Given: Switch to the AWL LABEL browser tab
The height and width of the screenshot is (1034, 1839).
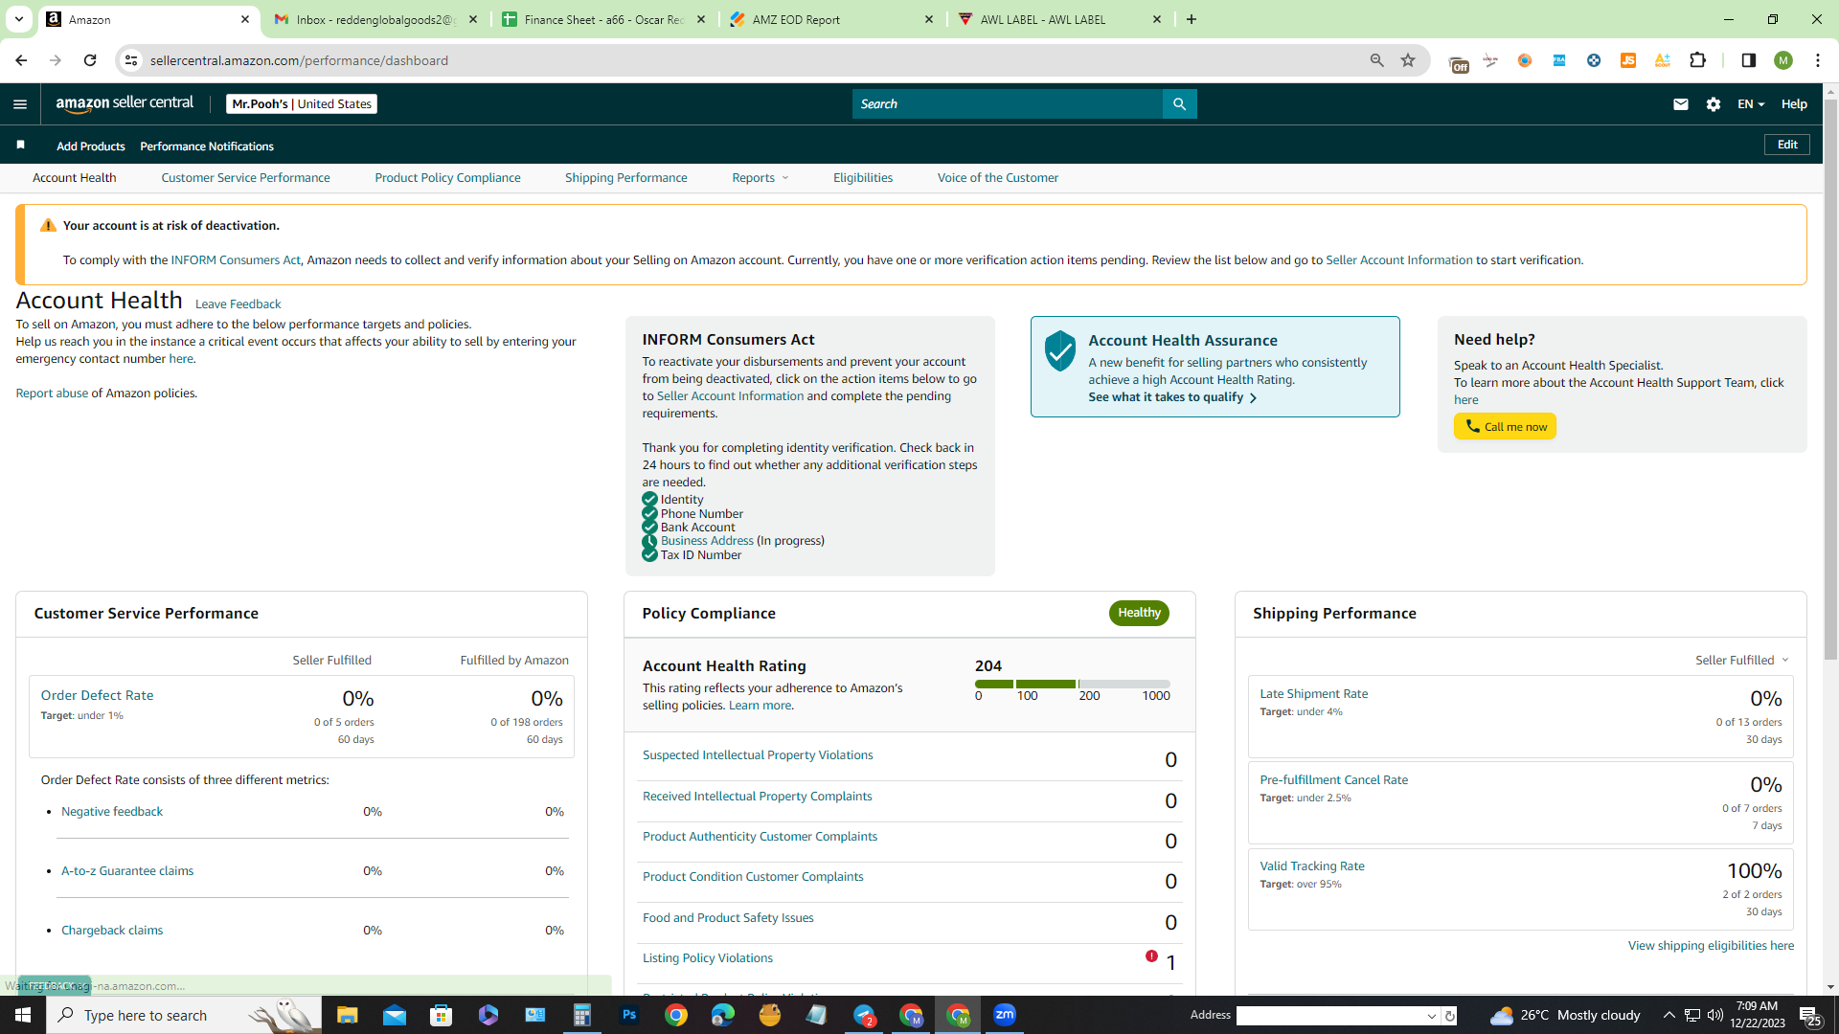Looking at the screenshot, I should 1059,19.
